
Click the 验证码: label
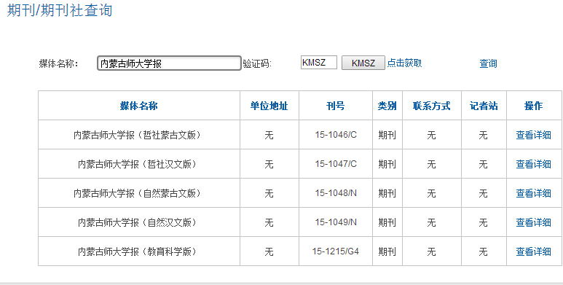point(257,63)
